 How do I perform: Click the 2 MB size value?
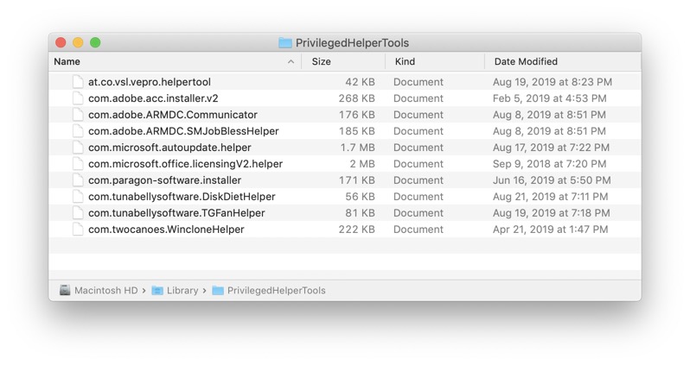pyautogui.click(x=362, y=164)
